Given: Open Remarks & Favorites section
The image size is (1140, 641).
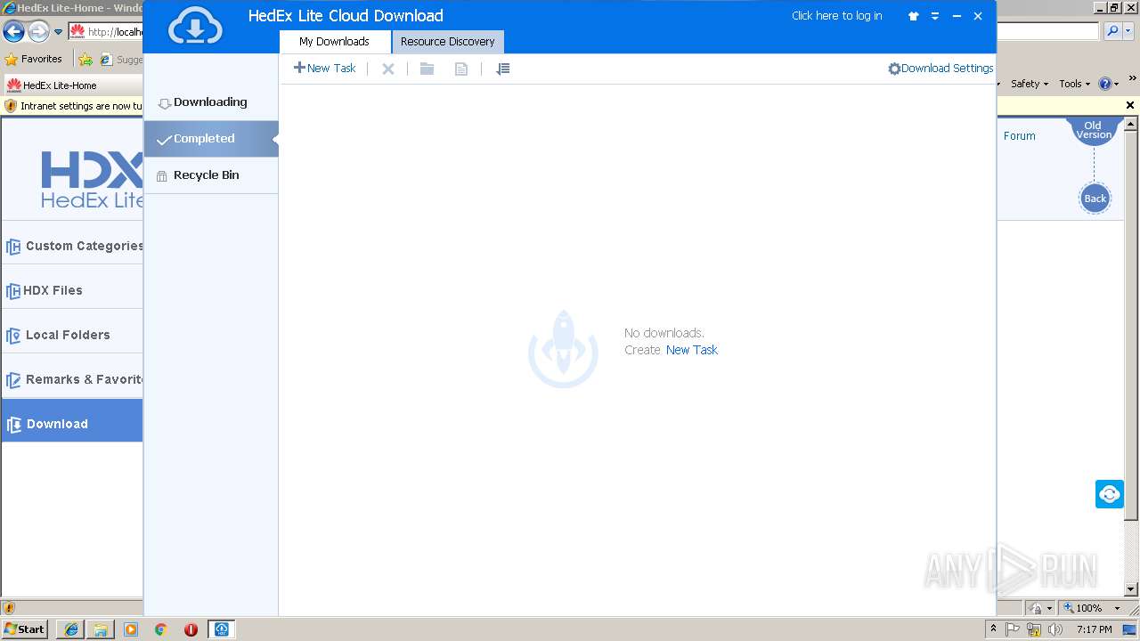Looking at the screenshot, I should point(72,379).
